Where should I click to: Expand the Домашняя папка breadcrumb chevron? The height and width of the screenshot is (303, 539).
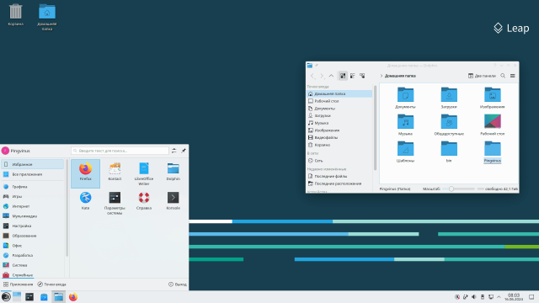coord(382,76)
